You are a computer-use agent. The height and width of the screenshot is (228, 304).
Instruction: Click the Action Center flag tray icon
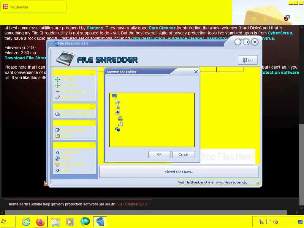tap(268, 221)
